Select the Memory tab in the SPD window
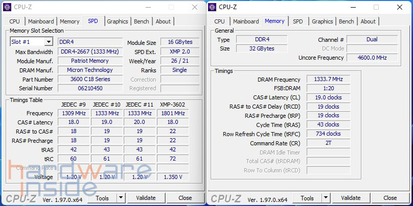The width and height of the screenshot is (413, 206). [x=70, y=21]
